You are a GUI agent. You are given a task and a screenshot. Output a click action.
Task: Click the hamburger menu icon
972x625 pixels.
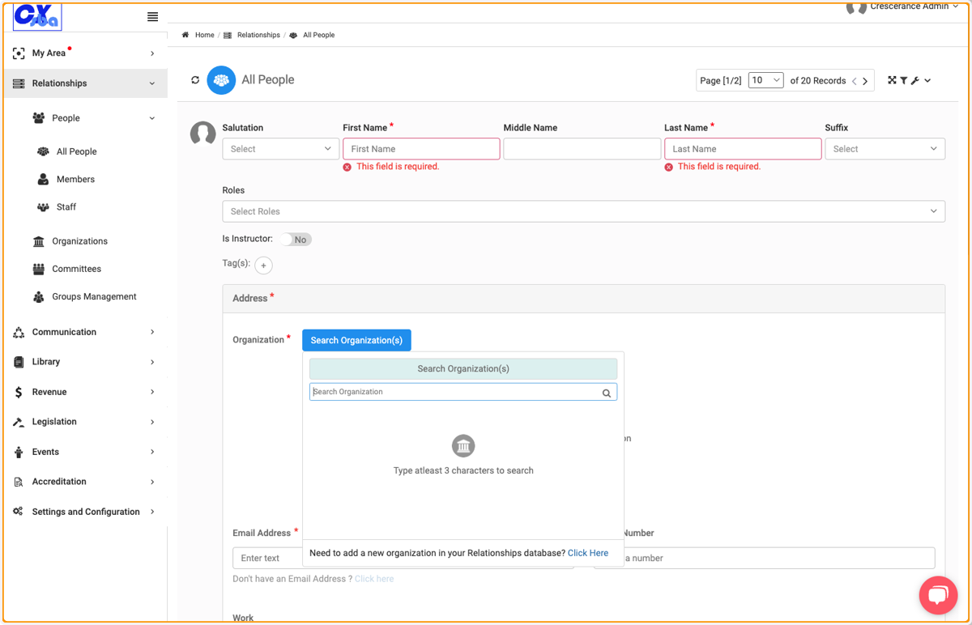coord(152,17)
